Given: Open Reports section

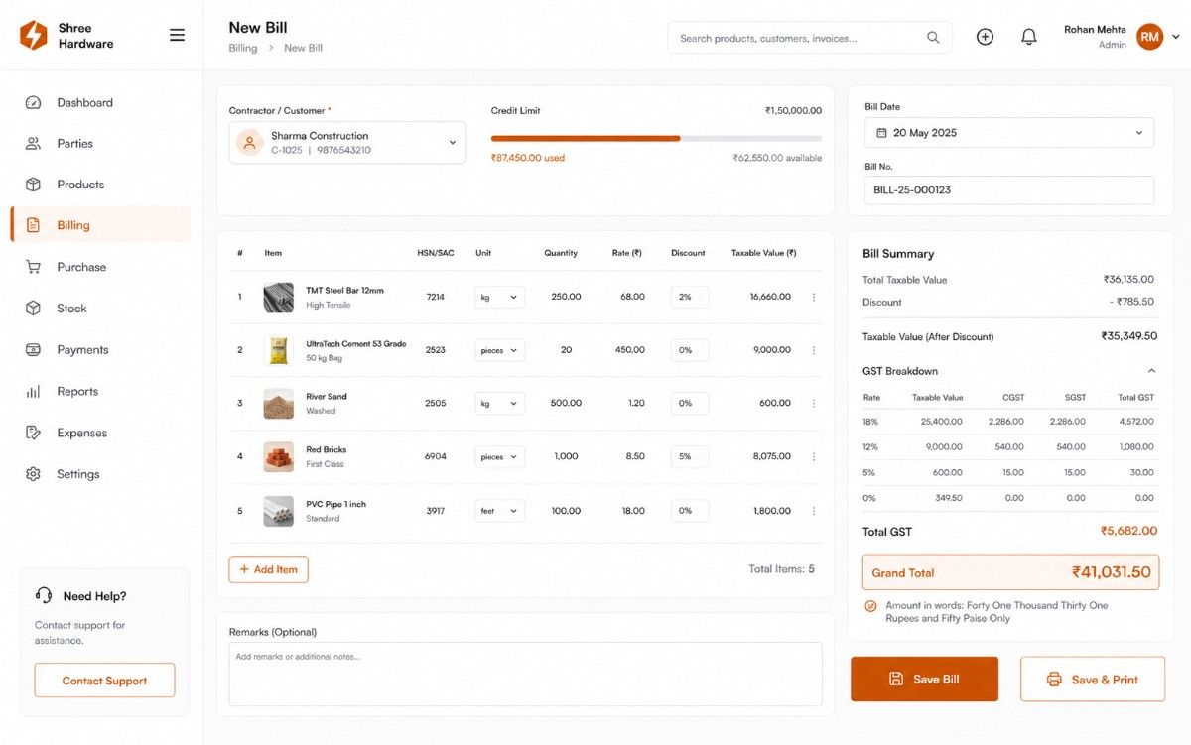Looking at the screenshot, I should click(x=100, y=391).
